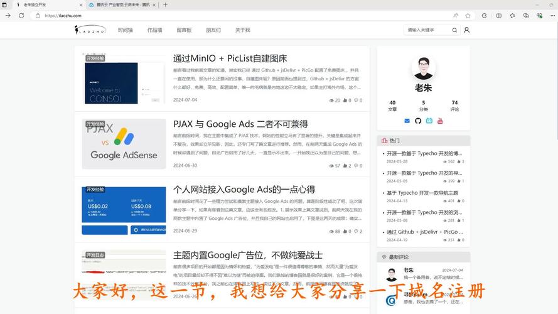Focus the 请输入关键字 search field
Viewport: 558px width, 314px height.
coord(428,30)
